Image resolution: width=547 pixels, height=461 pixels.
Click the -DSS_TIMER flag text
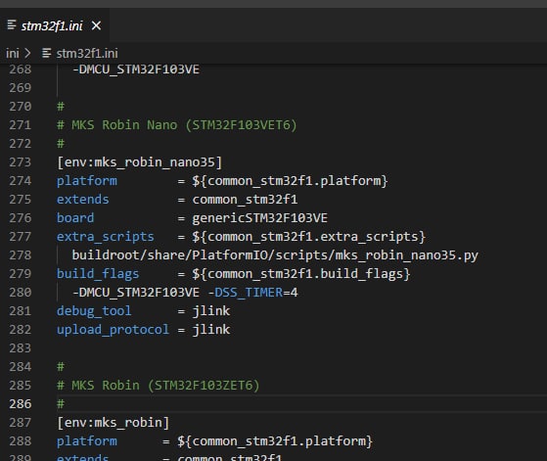coord(246,293)
